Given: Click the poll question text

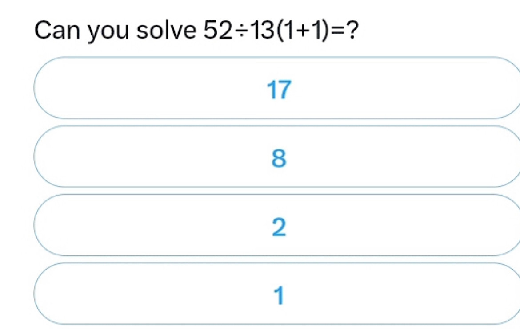Looking at the screenshot, I should [x=196, y=31].
